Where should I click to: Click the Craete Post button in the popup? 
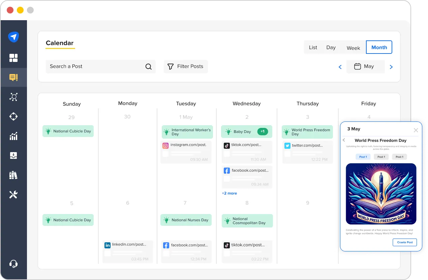404,242
